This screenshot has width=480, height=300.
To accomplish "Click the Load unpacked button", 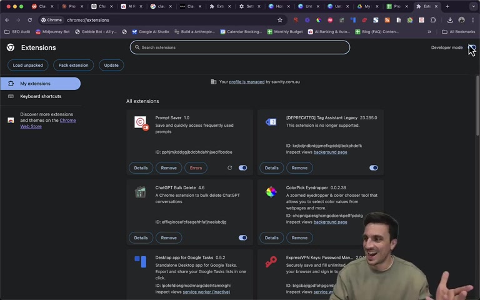I will point(28,65).
